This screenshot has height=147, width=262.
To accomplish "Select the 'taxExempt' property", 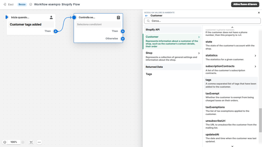I will click(x=231, y=97).
